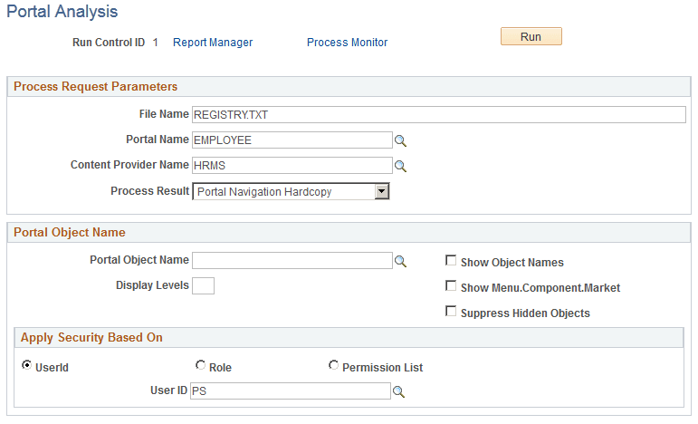Expand the Process Result dropdown
This screenshot has height=424, width=698.
[x=382, y=191]
